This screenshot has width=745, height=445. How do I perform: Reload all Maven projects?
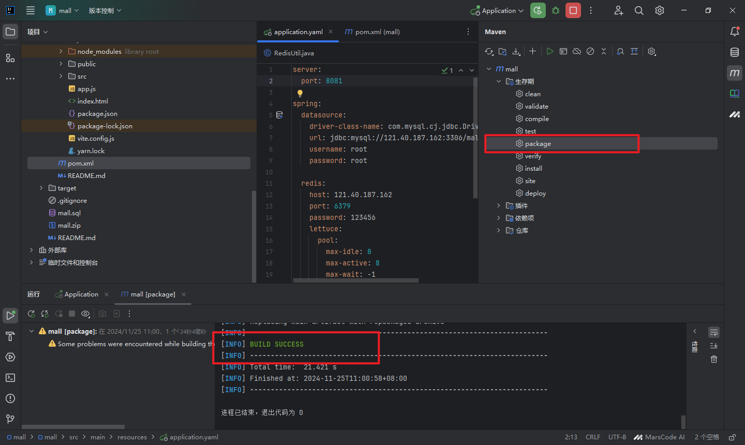[x=489, y=52]
